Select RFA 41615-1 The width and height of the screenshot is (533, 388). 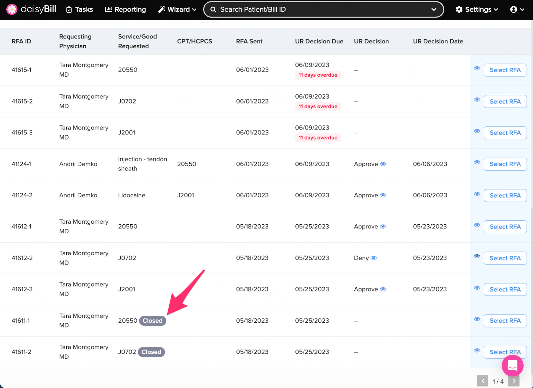point(505,70)
